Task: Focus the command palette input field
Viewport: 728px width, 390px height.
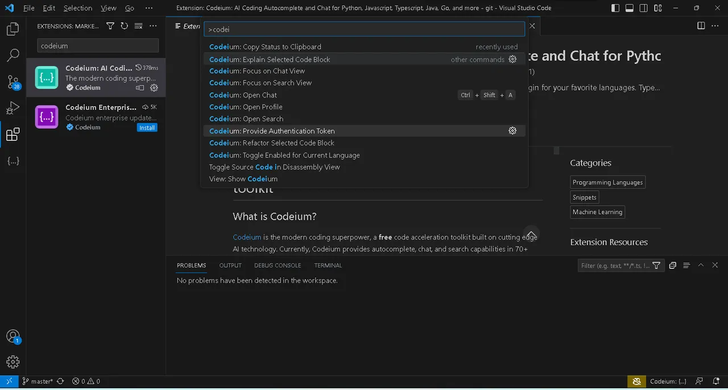Action: tap(364, 29)
